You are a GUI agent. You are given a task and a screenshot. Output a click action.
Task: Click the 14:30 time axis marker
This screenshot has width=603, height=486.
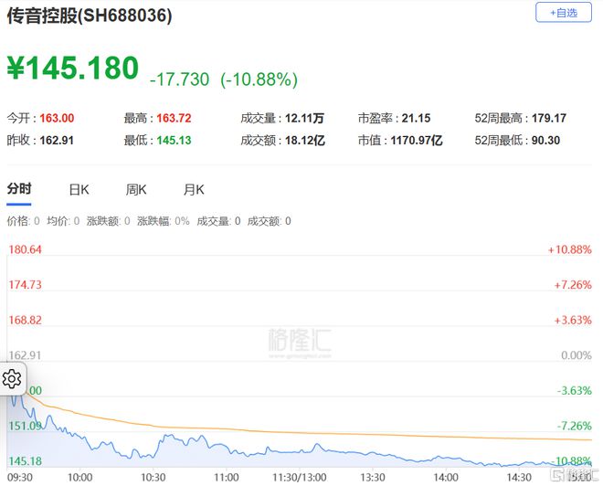pos(519,478)
